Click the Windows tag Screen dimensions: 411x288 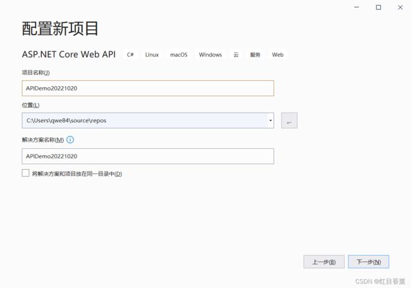pos(210,54)
